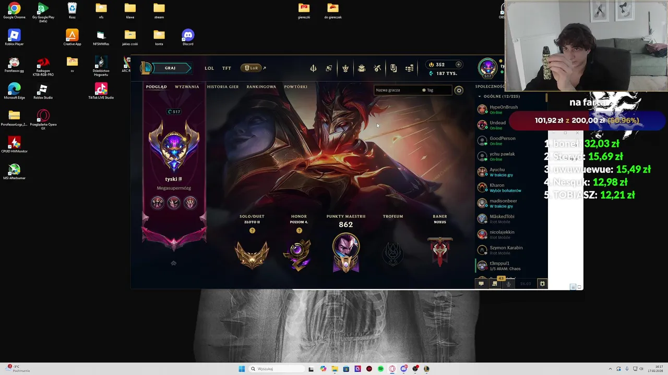Open the Discord desktop shortcut
This screenshot has width=668, height=375.
coord(188,37)
